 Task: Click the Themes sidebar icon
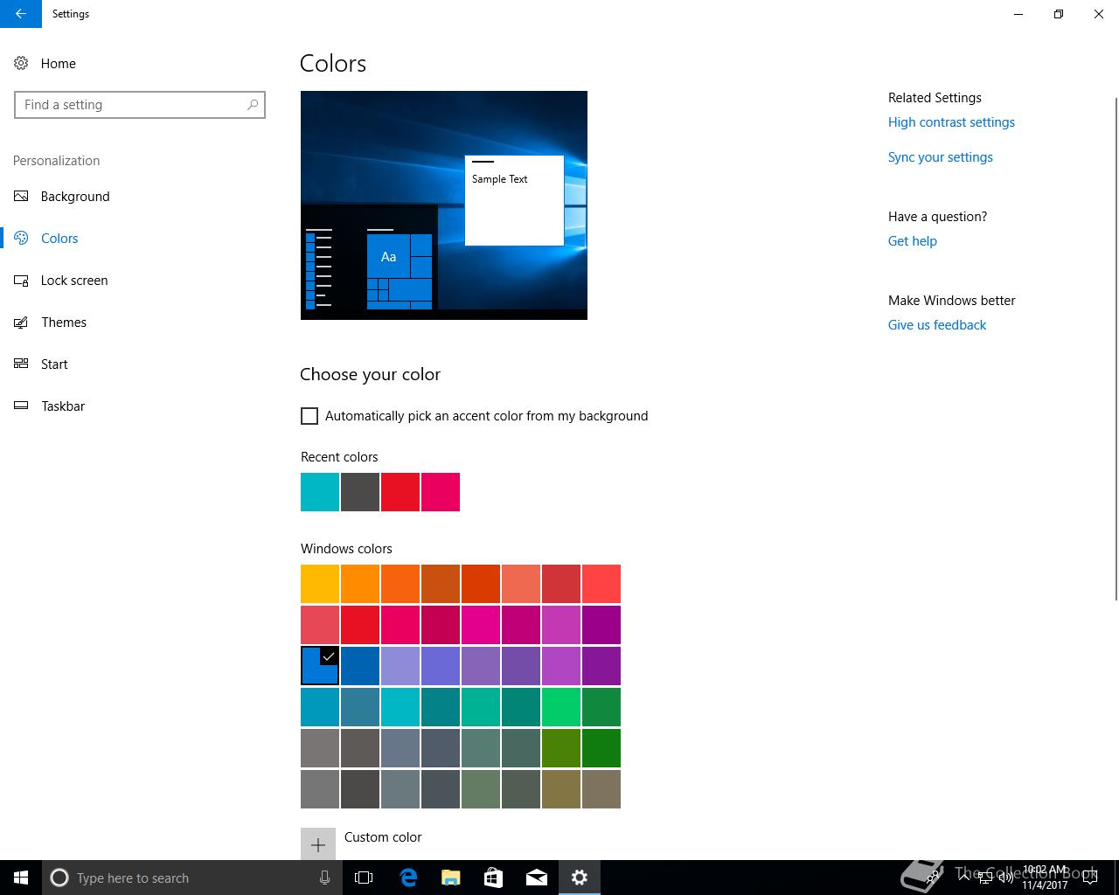pos(21,323)
